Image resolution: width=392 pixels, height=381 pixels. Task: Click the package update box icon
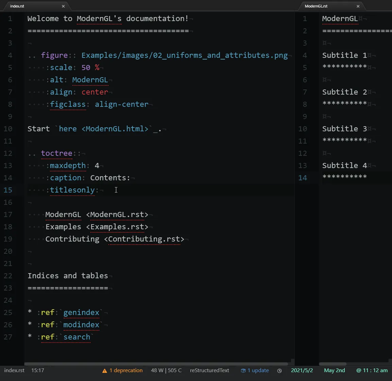(243, 371)
